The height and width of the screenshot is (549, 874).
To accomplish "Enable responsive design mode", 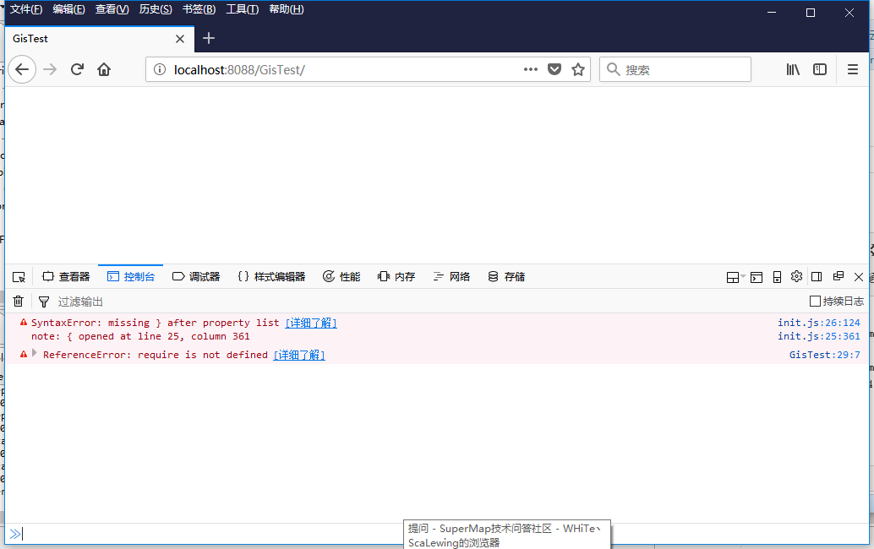I will pyautogui.click(x=777, y=277).
